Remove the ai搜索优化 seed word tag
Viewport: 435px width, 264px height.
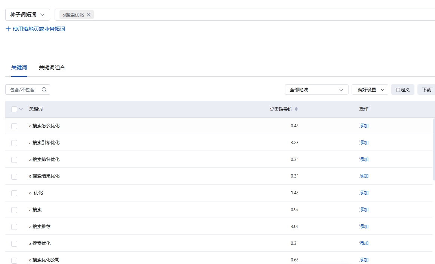(89, 15)
